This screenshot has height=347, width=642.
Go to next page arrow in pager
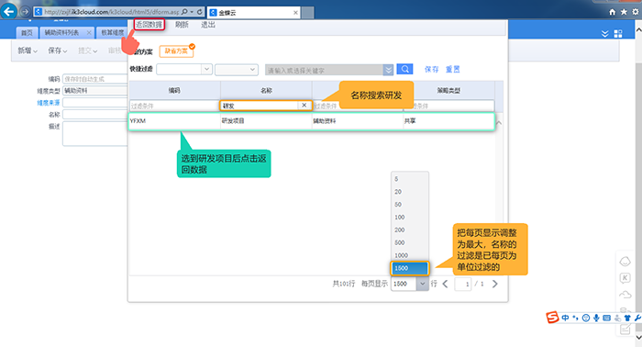click(494, 284)
